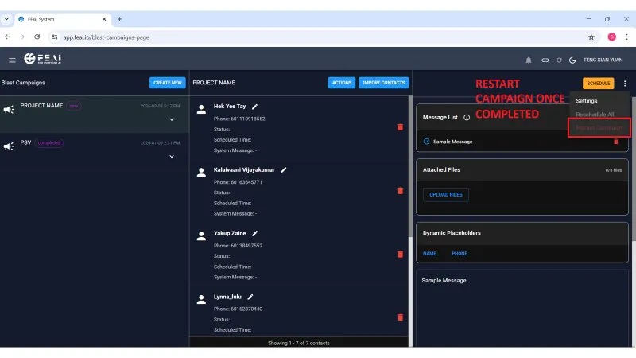
Task: Select the PSV campaign row
Action: tap(95, 150)
